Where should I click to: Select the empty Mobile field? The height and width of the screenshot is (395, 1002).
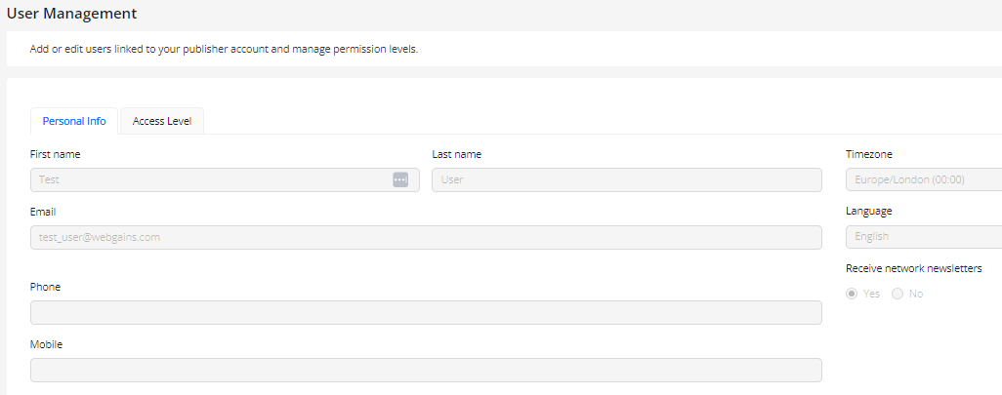click(x=426, y=370)
